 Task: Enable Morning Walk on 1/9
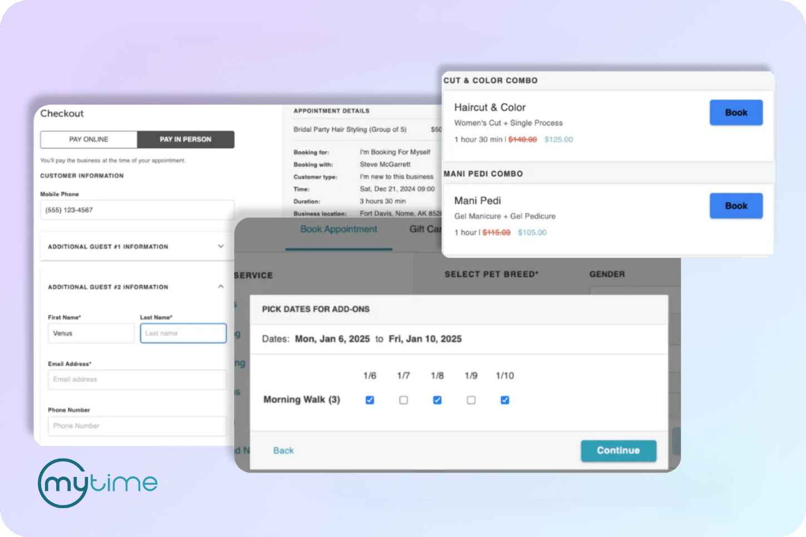click(471, 400)
